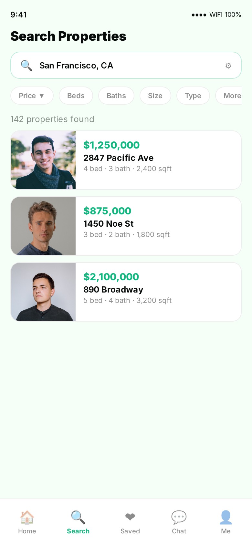This screenshot has height=545, width=252.
Task: Open the 2847 Pacific Ave listing thumbnail
Action: tap(43, 160)
